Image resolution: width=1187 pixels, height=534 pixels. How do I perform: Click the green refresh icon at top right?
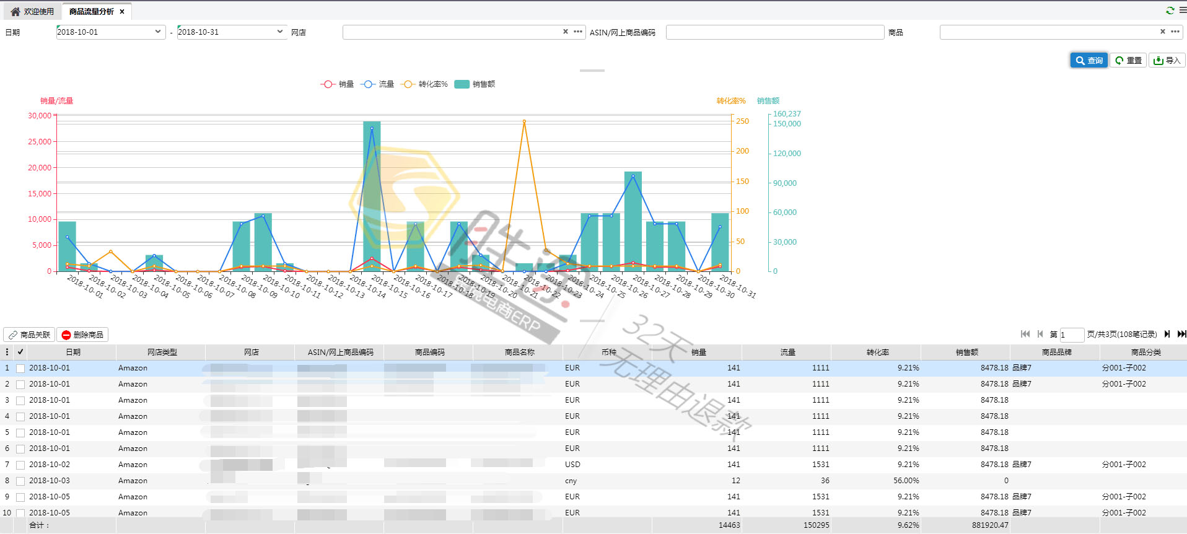1170,11
